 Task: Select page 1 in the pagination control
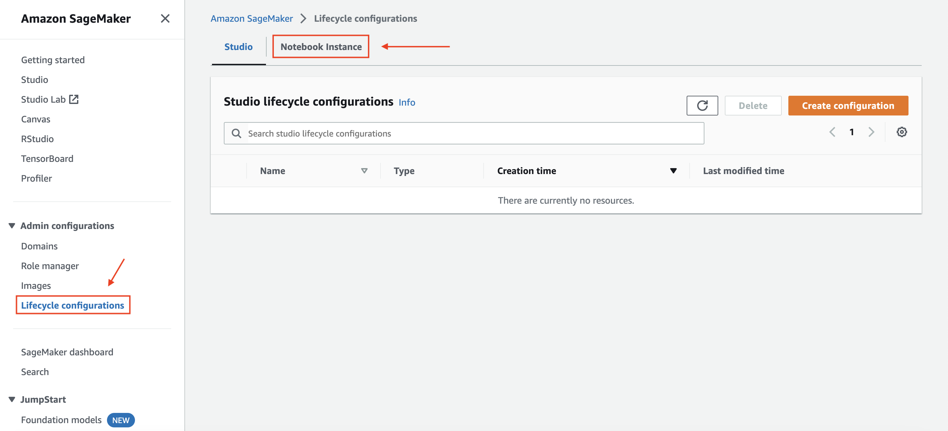click(852, 132)
